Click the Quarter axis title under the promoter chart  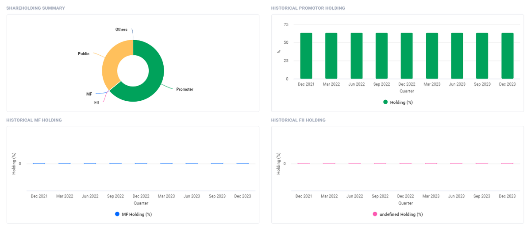tap(407, 91)
